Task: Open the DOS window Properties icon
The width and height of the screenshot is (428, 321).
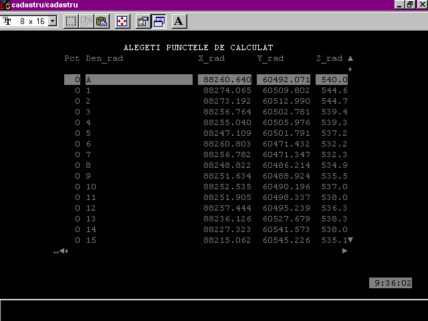Action: 142,21
